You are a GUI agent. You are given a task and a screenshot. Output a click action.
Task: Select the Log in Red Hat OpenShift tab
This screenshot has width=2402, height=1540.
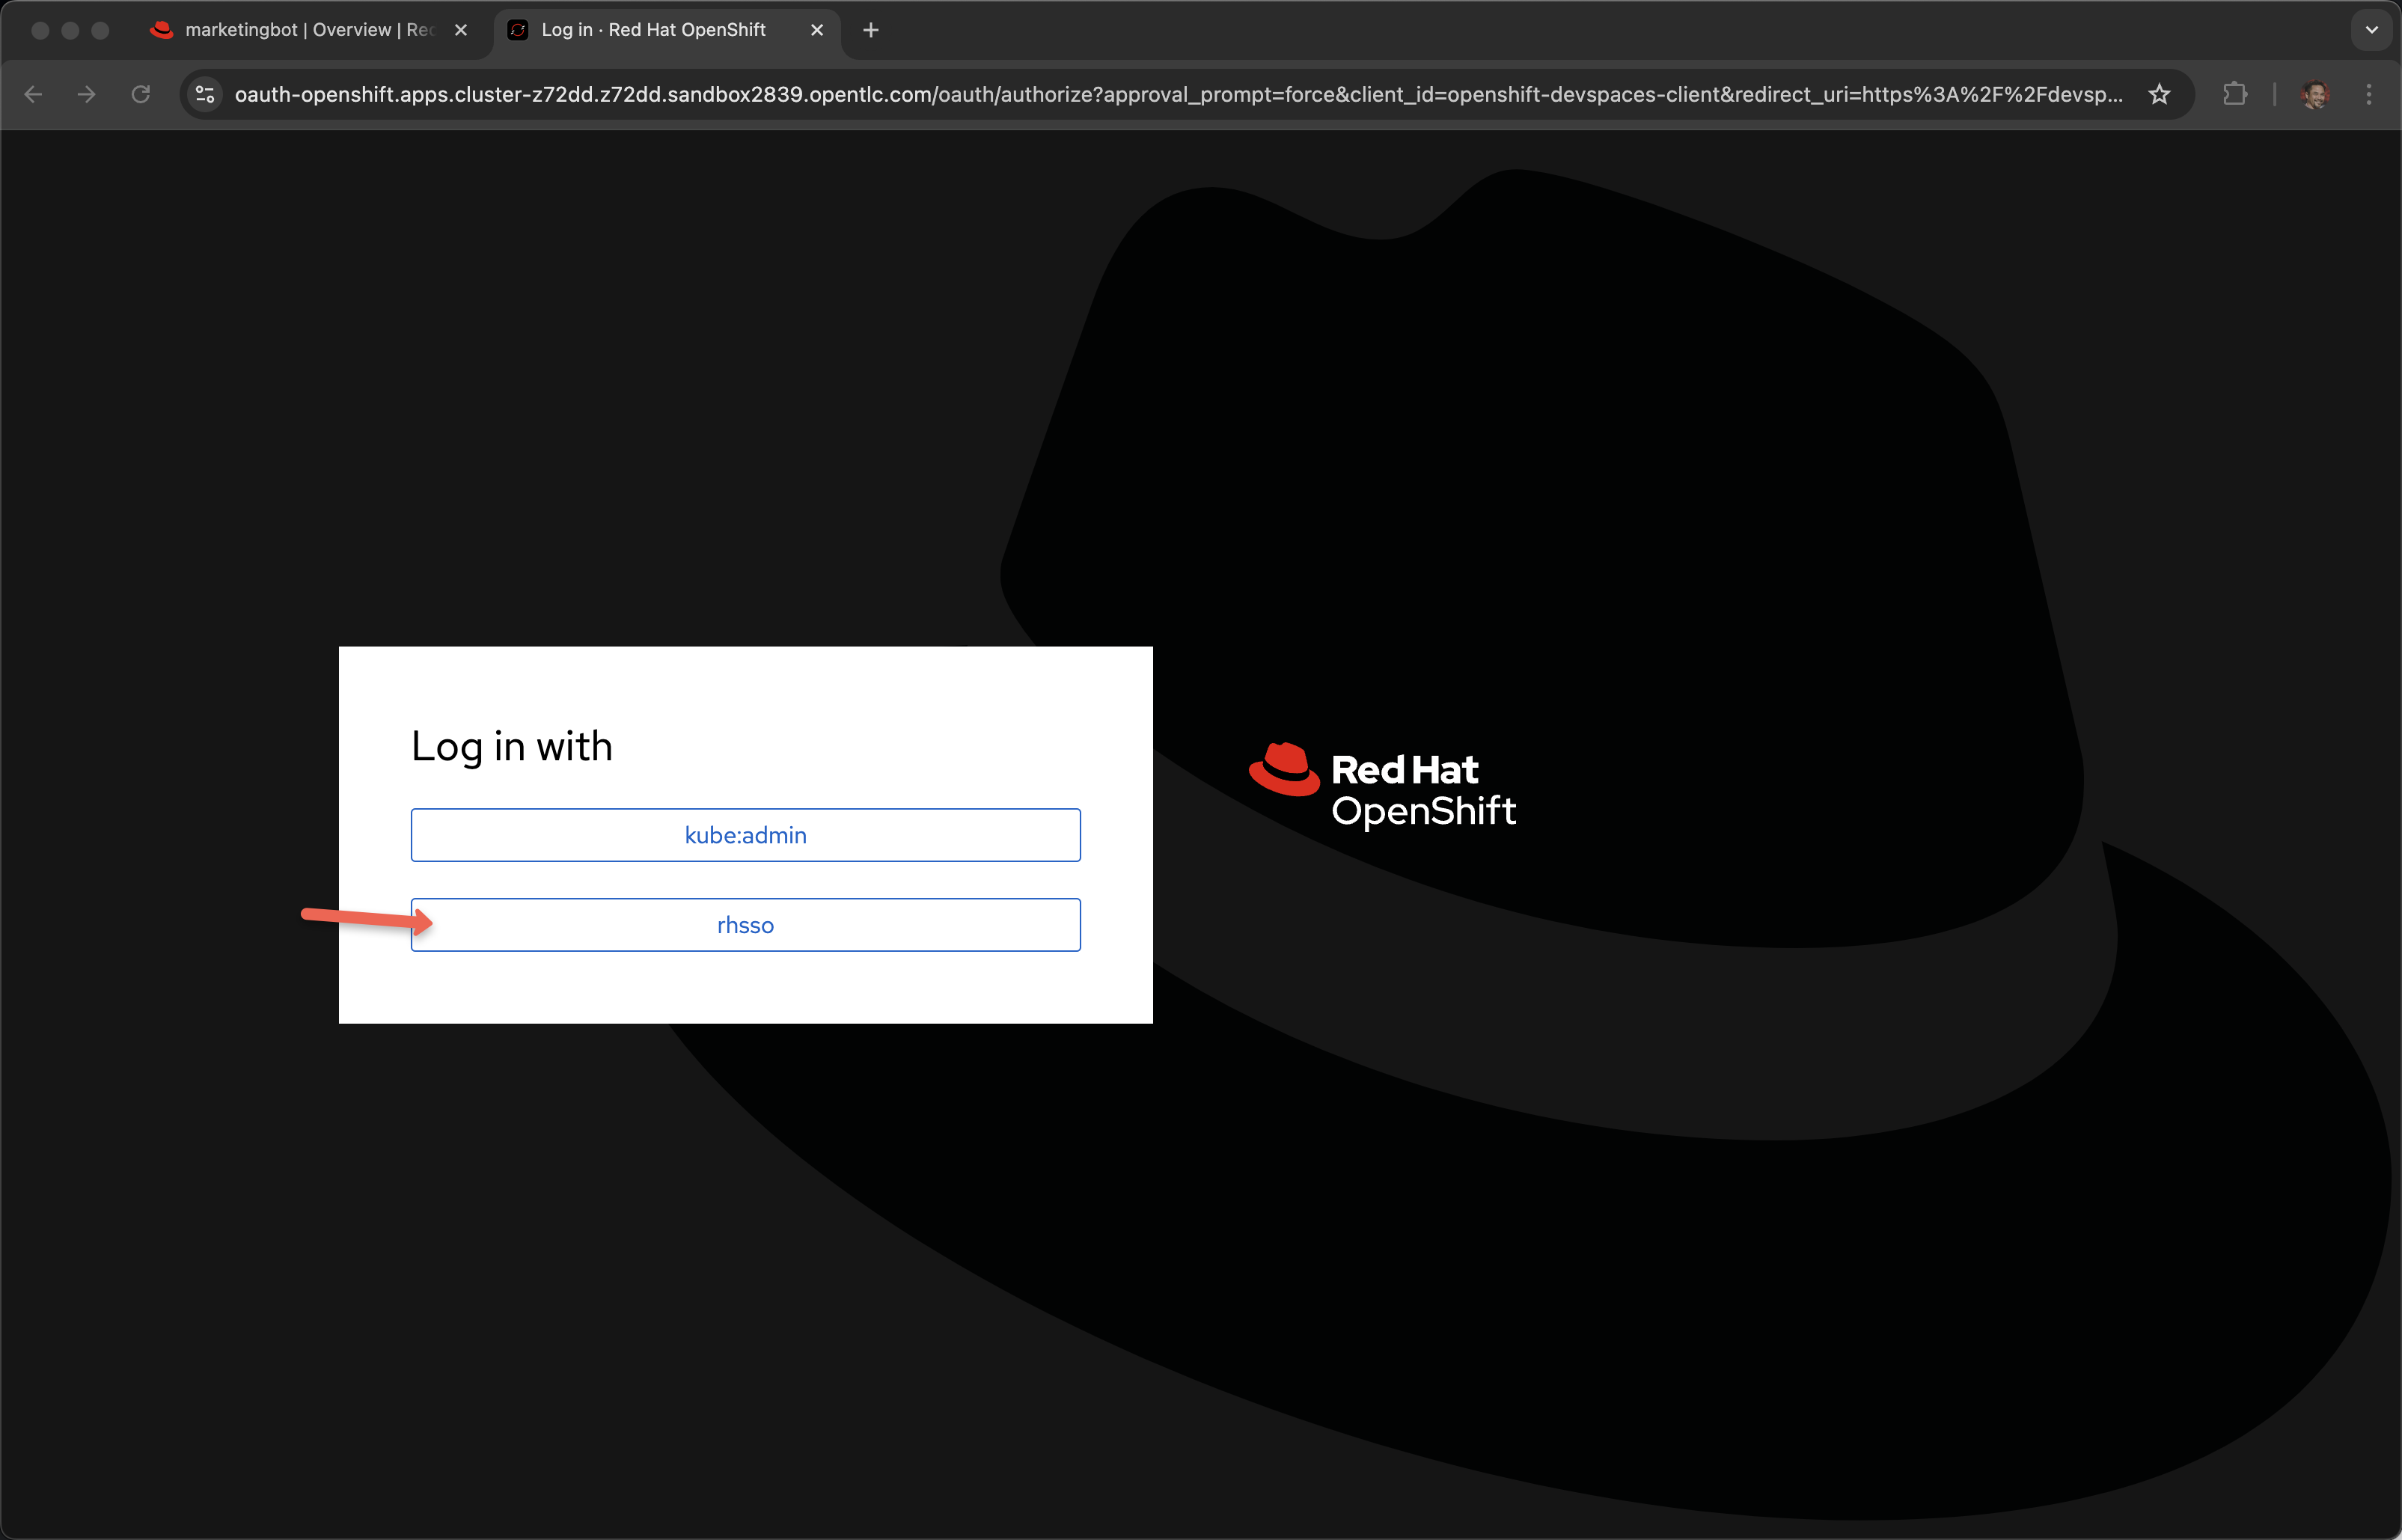click(653, 30)
